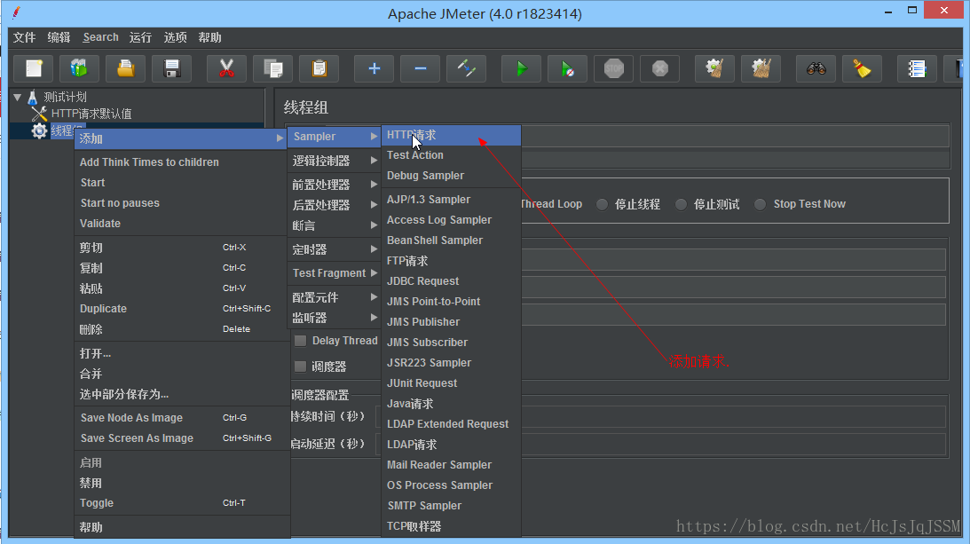
Task: Open the 帮助 menu in menu bar
Action: click(x=209, y=38)
